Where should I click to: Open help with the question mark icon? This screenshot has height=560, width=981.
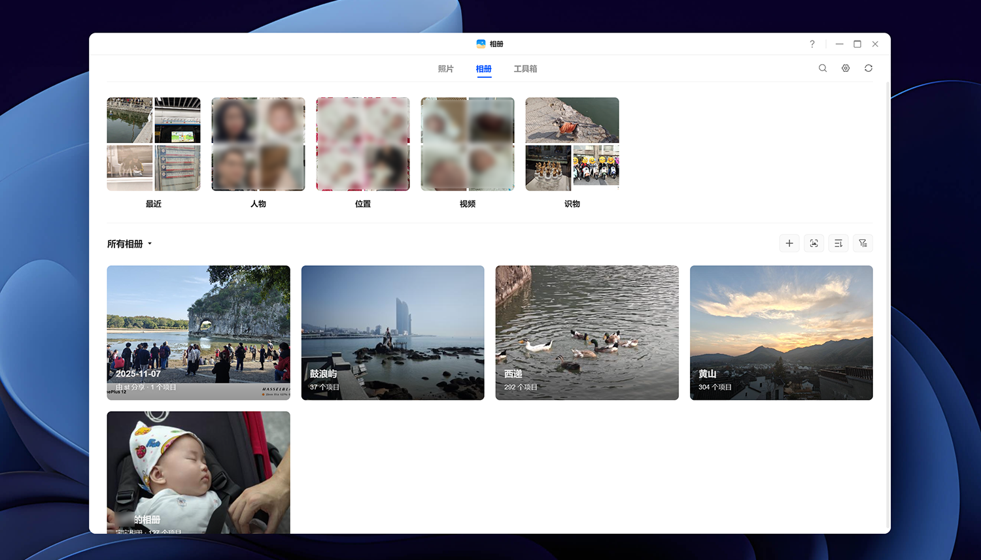point(812,44)
